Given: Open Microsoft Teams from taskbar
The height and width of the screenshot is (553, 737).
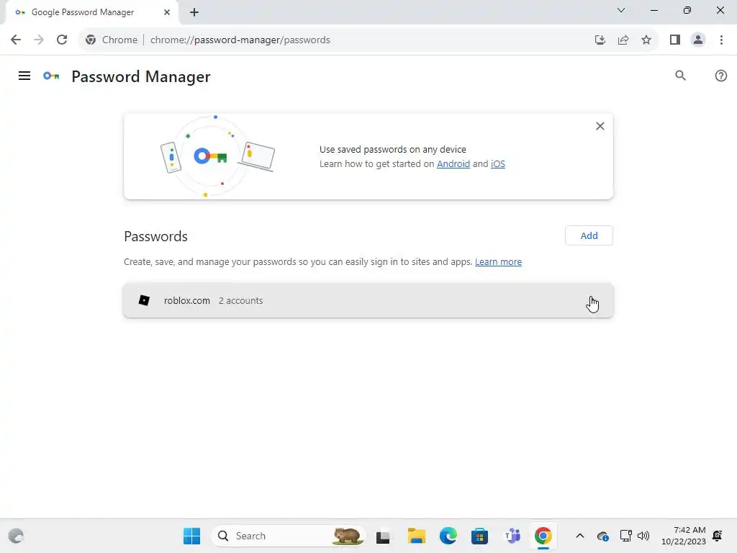Looking at the screenshot, I should coord(512,536).
